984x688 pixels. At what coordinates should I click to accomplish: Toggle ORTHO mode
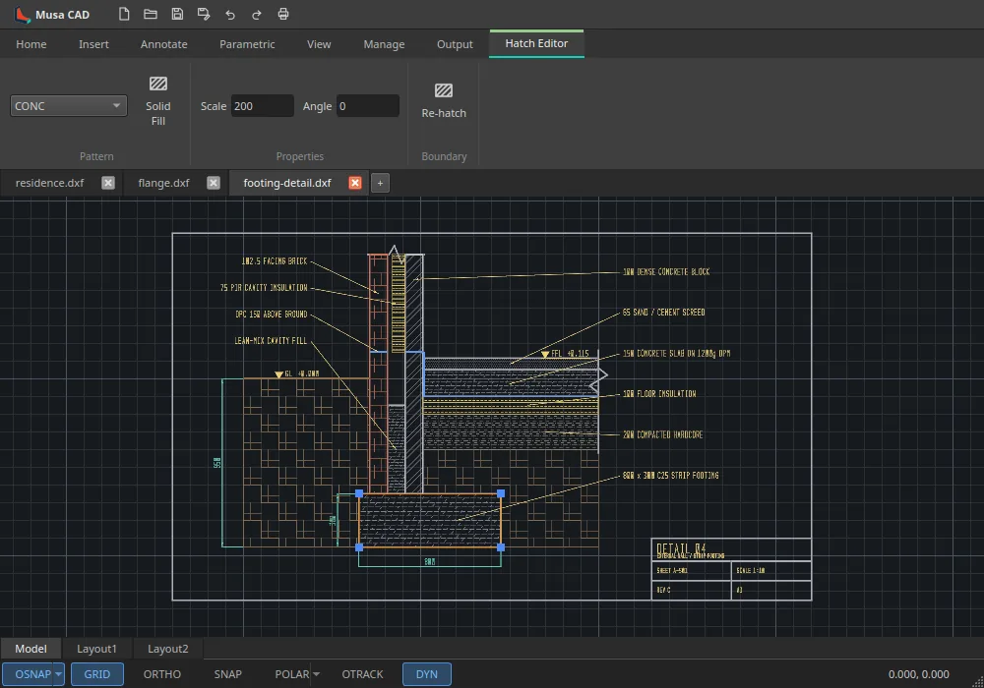coord(162,674)
